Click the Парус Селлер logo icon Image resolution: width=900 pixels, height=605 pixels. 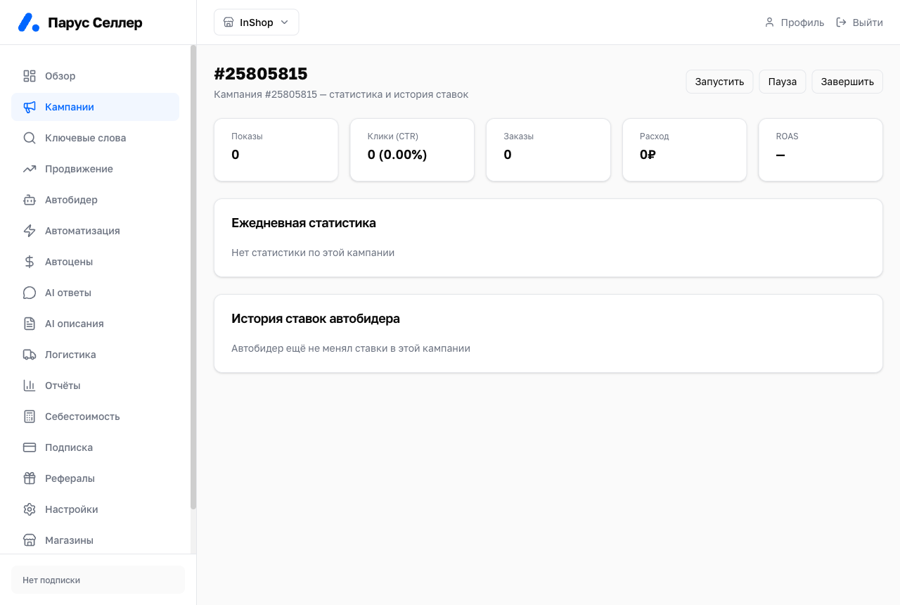coord(29,23)
